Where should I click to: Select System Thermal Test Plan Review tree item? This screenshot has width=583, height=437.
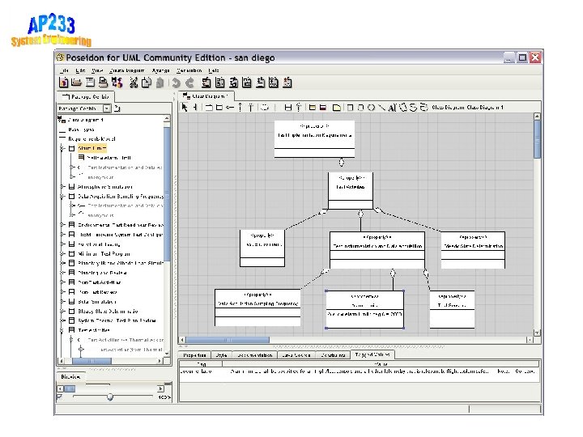click(117, 320)
